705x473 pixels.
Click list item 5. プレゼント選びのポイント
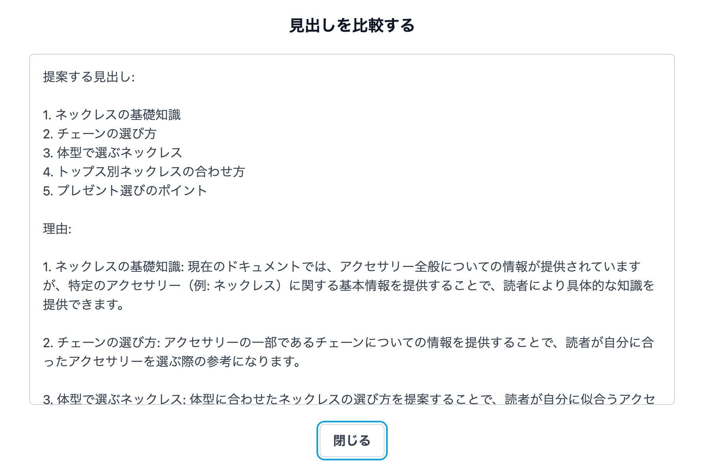[125, 191]
